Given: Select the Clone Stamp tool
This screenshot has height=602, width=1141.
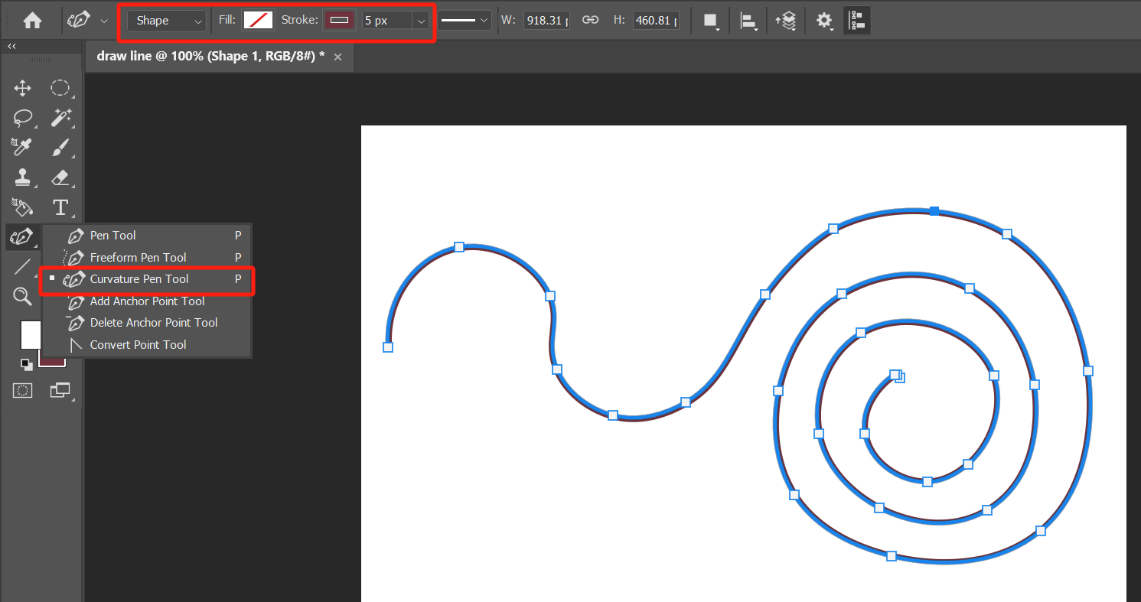Looking at the screenshot, I should [x=22, y=177].
